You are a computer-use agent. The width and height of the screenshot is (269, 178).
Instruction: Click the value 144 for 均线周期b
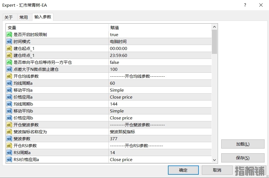(x=160, y=104)
